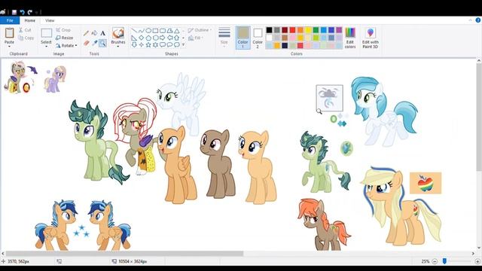Click Undo in quick access toolbar
The image size is (482, 271).
(22, 12)
